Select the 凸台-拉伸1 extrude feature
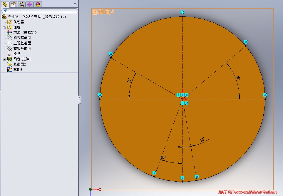This screenshot has height=196, width=283. pos(22,59)
